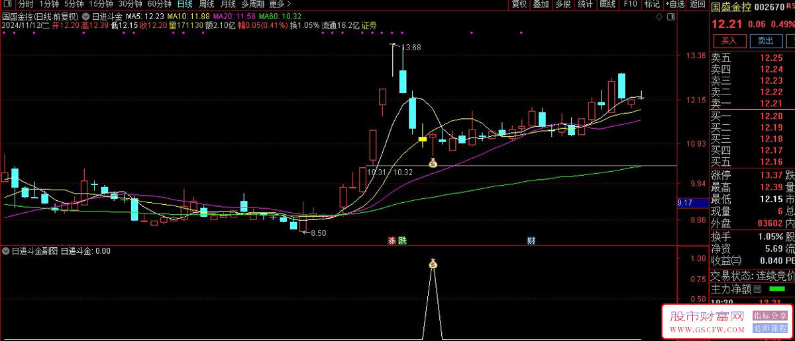The width and height of the screenshot is (795, 341).
Task: Click the money bag icon at sub-chart peak
Action: (x=433, y=264)
